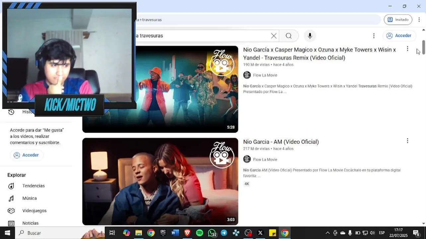Click the 3:03 duration on the thumbnail
The width and height of the screenshot is (426, 239).
[231, 219]
